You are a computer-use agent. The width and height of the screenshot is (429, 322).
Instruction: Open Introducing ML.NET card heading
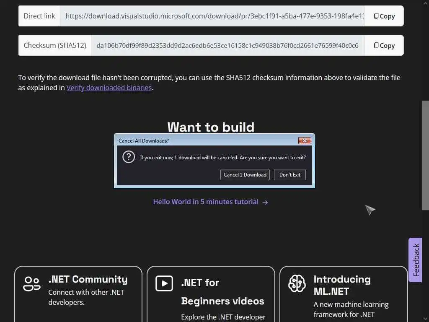click(x=342, y=285)
